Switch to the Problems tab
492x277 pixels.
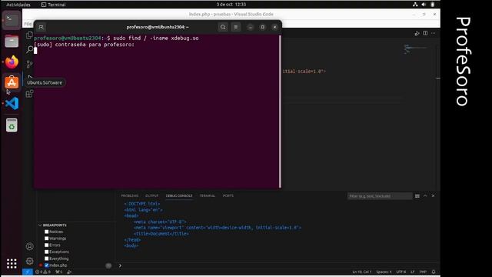[x=130, y=196]
